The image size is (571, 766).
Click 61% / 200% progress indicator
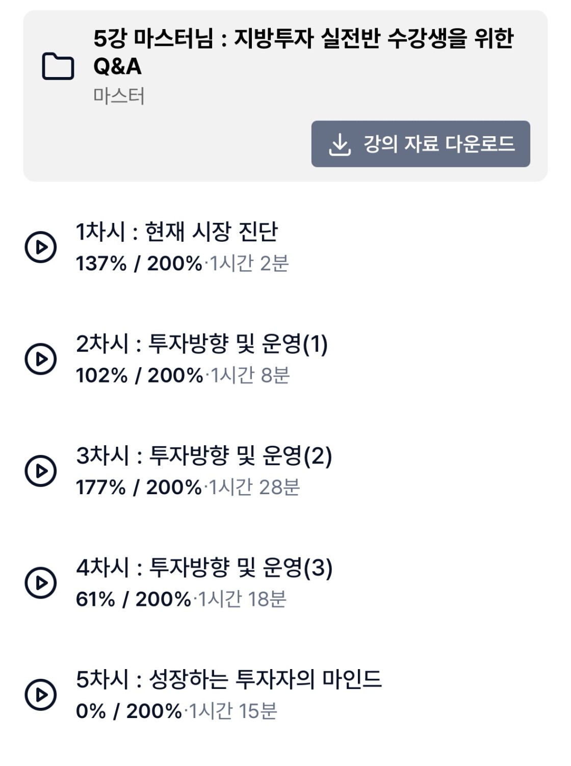[x=133, y=599]
